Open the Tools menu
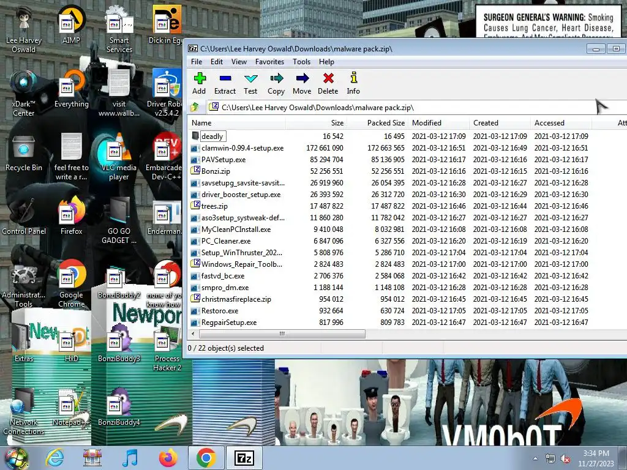Image resolution: width=627 pixels, height=470 pixels. (301, 62)
